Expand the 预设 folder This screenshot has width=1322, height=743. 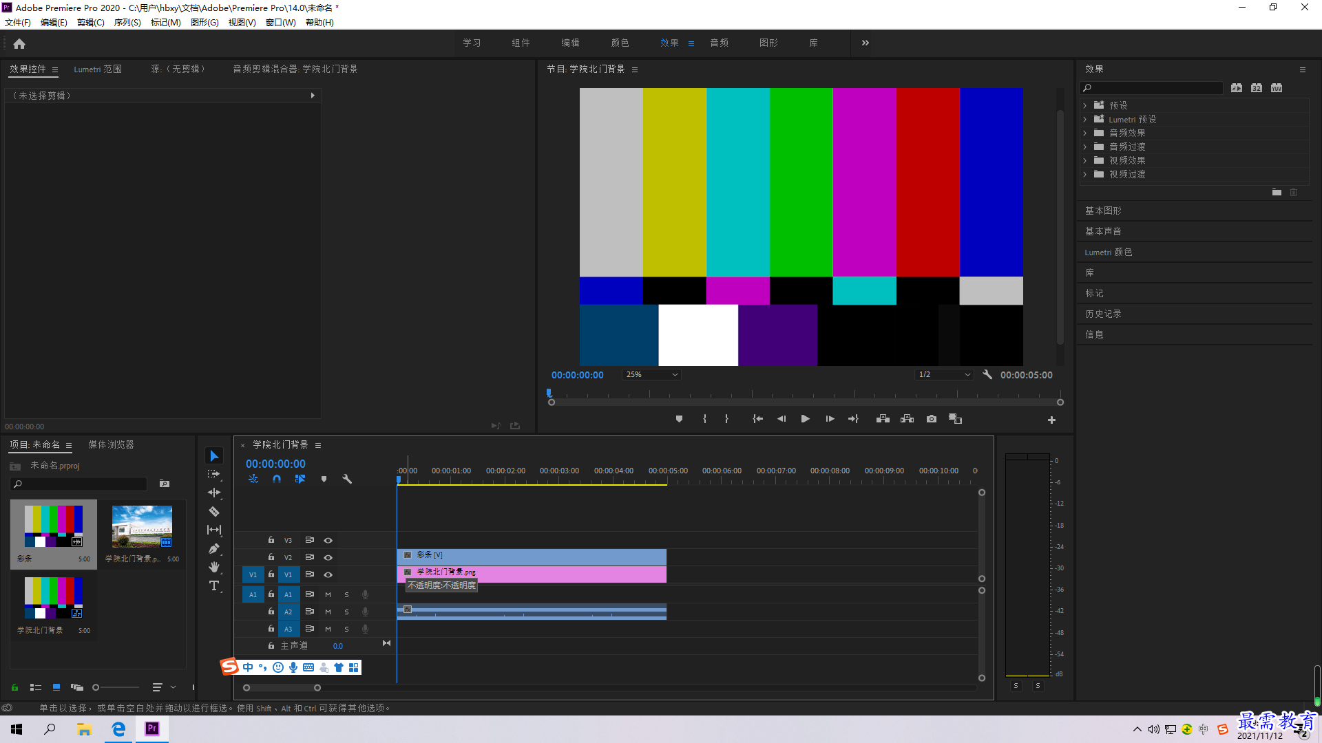(x=1085, y=105)
